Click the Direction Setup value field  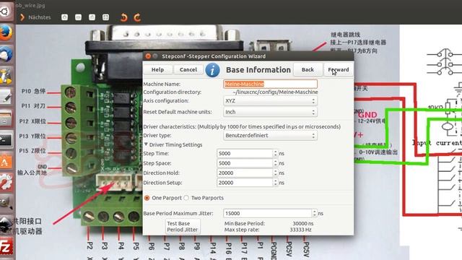point(245,183)
